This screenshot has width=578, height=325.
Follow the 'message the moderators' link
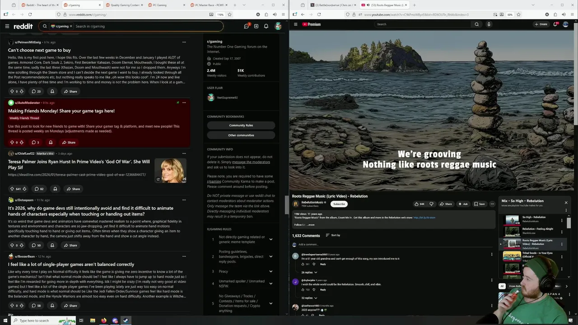click(x=251, y=162)
